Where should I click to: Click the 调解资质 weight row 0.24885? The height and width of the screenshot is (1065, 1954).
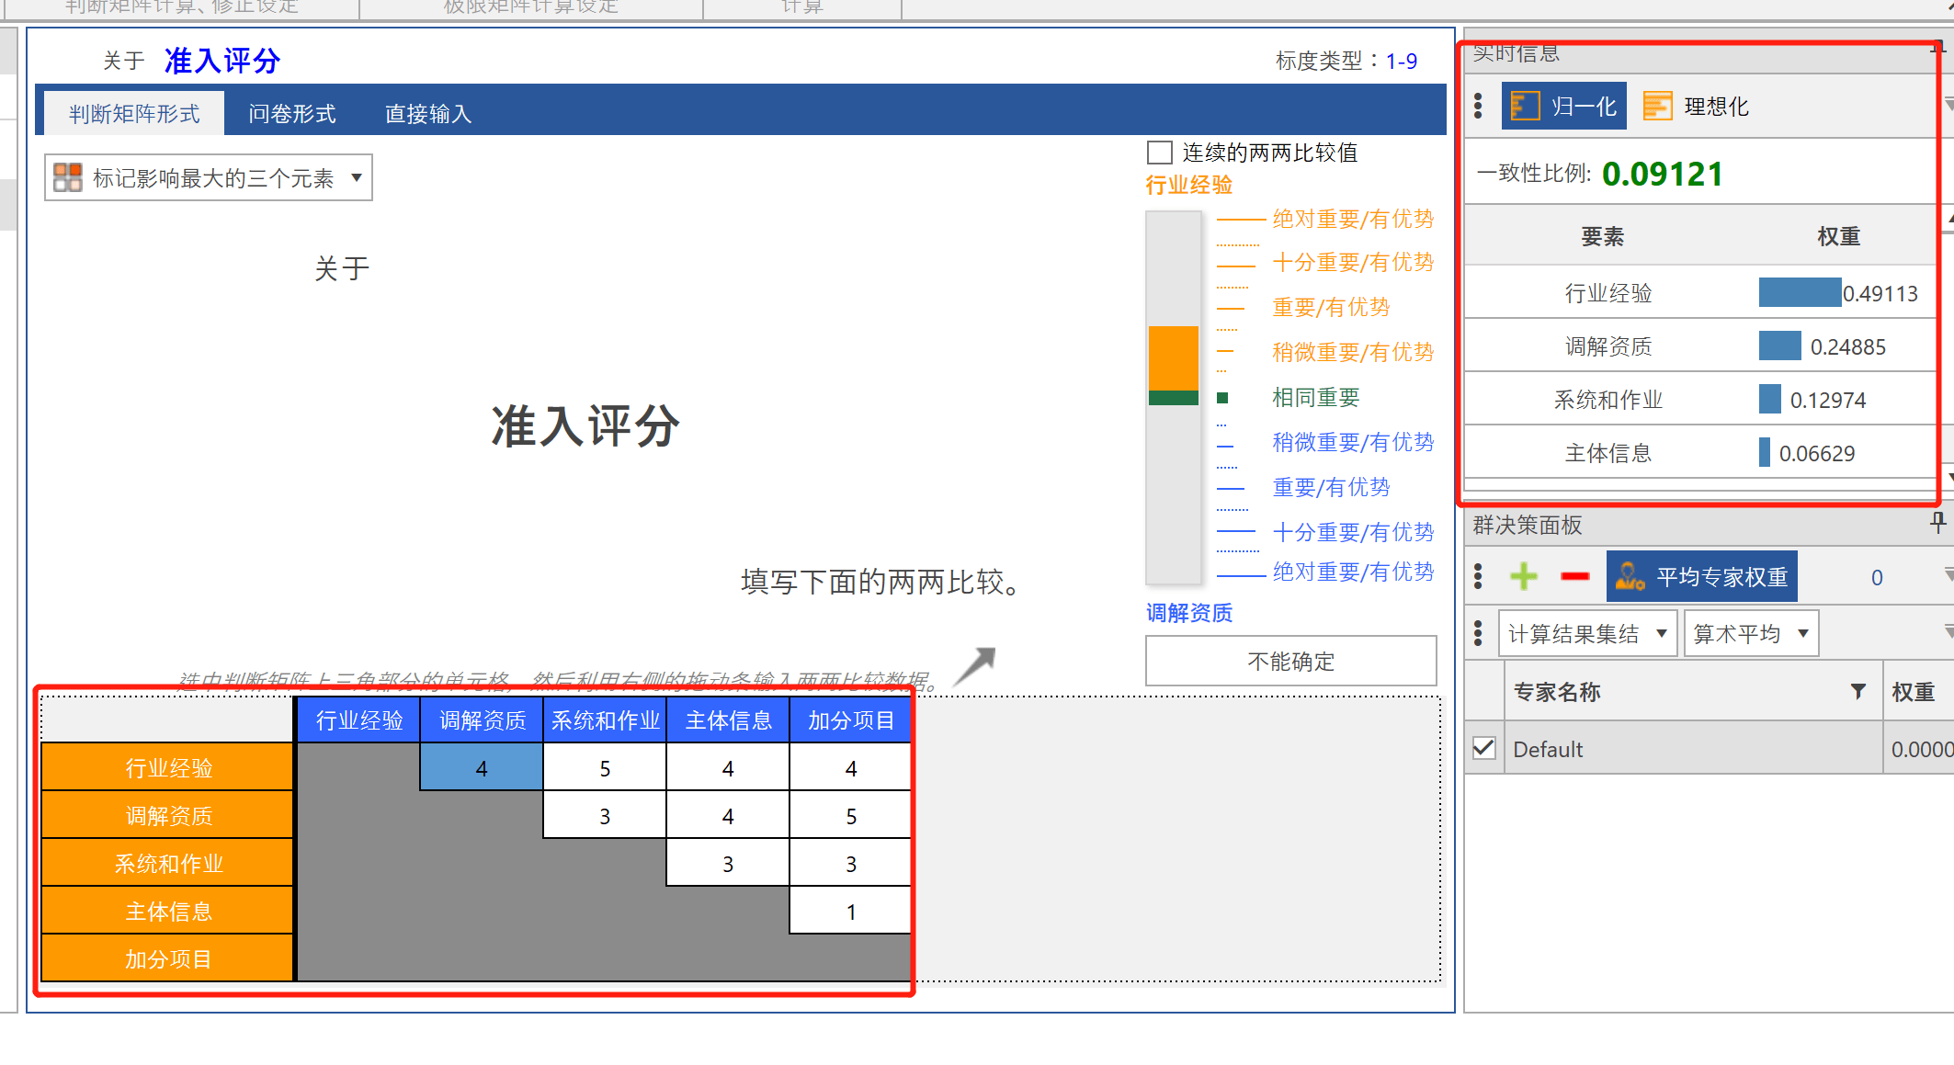point(1700,346)
